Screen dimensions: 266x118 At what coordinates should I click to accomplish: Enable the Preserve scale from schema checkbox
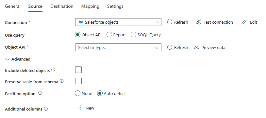click(78, 81)
